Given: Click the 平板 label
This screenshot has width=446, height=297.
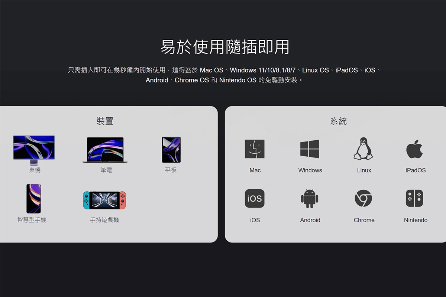Looking at the screenshot, I should pos(171,170).
